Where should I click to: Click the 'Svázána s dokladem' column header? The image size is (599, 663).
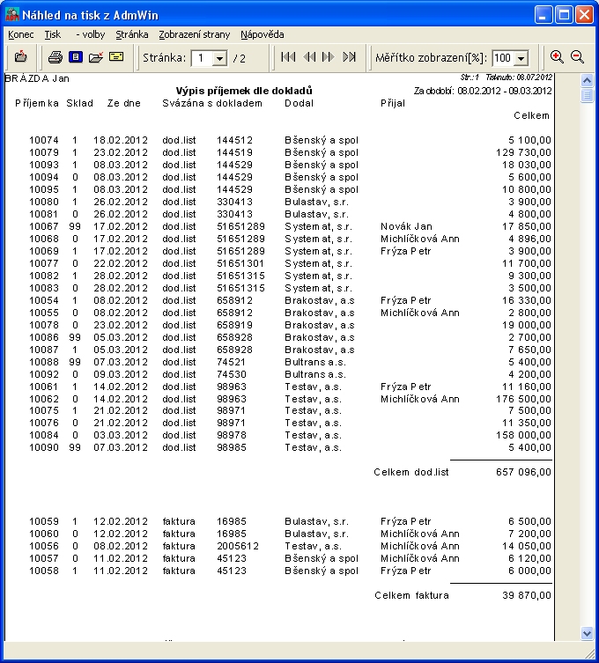coord(212,103)
